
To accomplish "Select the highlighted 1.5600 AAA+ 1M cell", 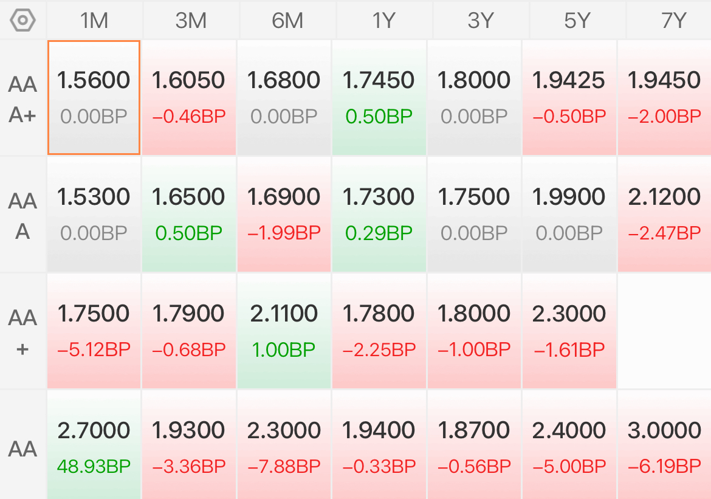I will [x=94, y=97].
